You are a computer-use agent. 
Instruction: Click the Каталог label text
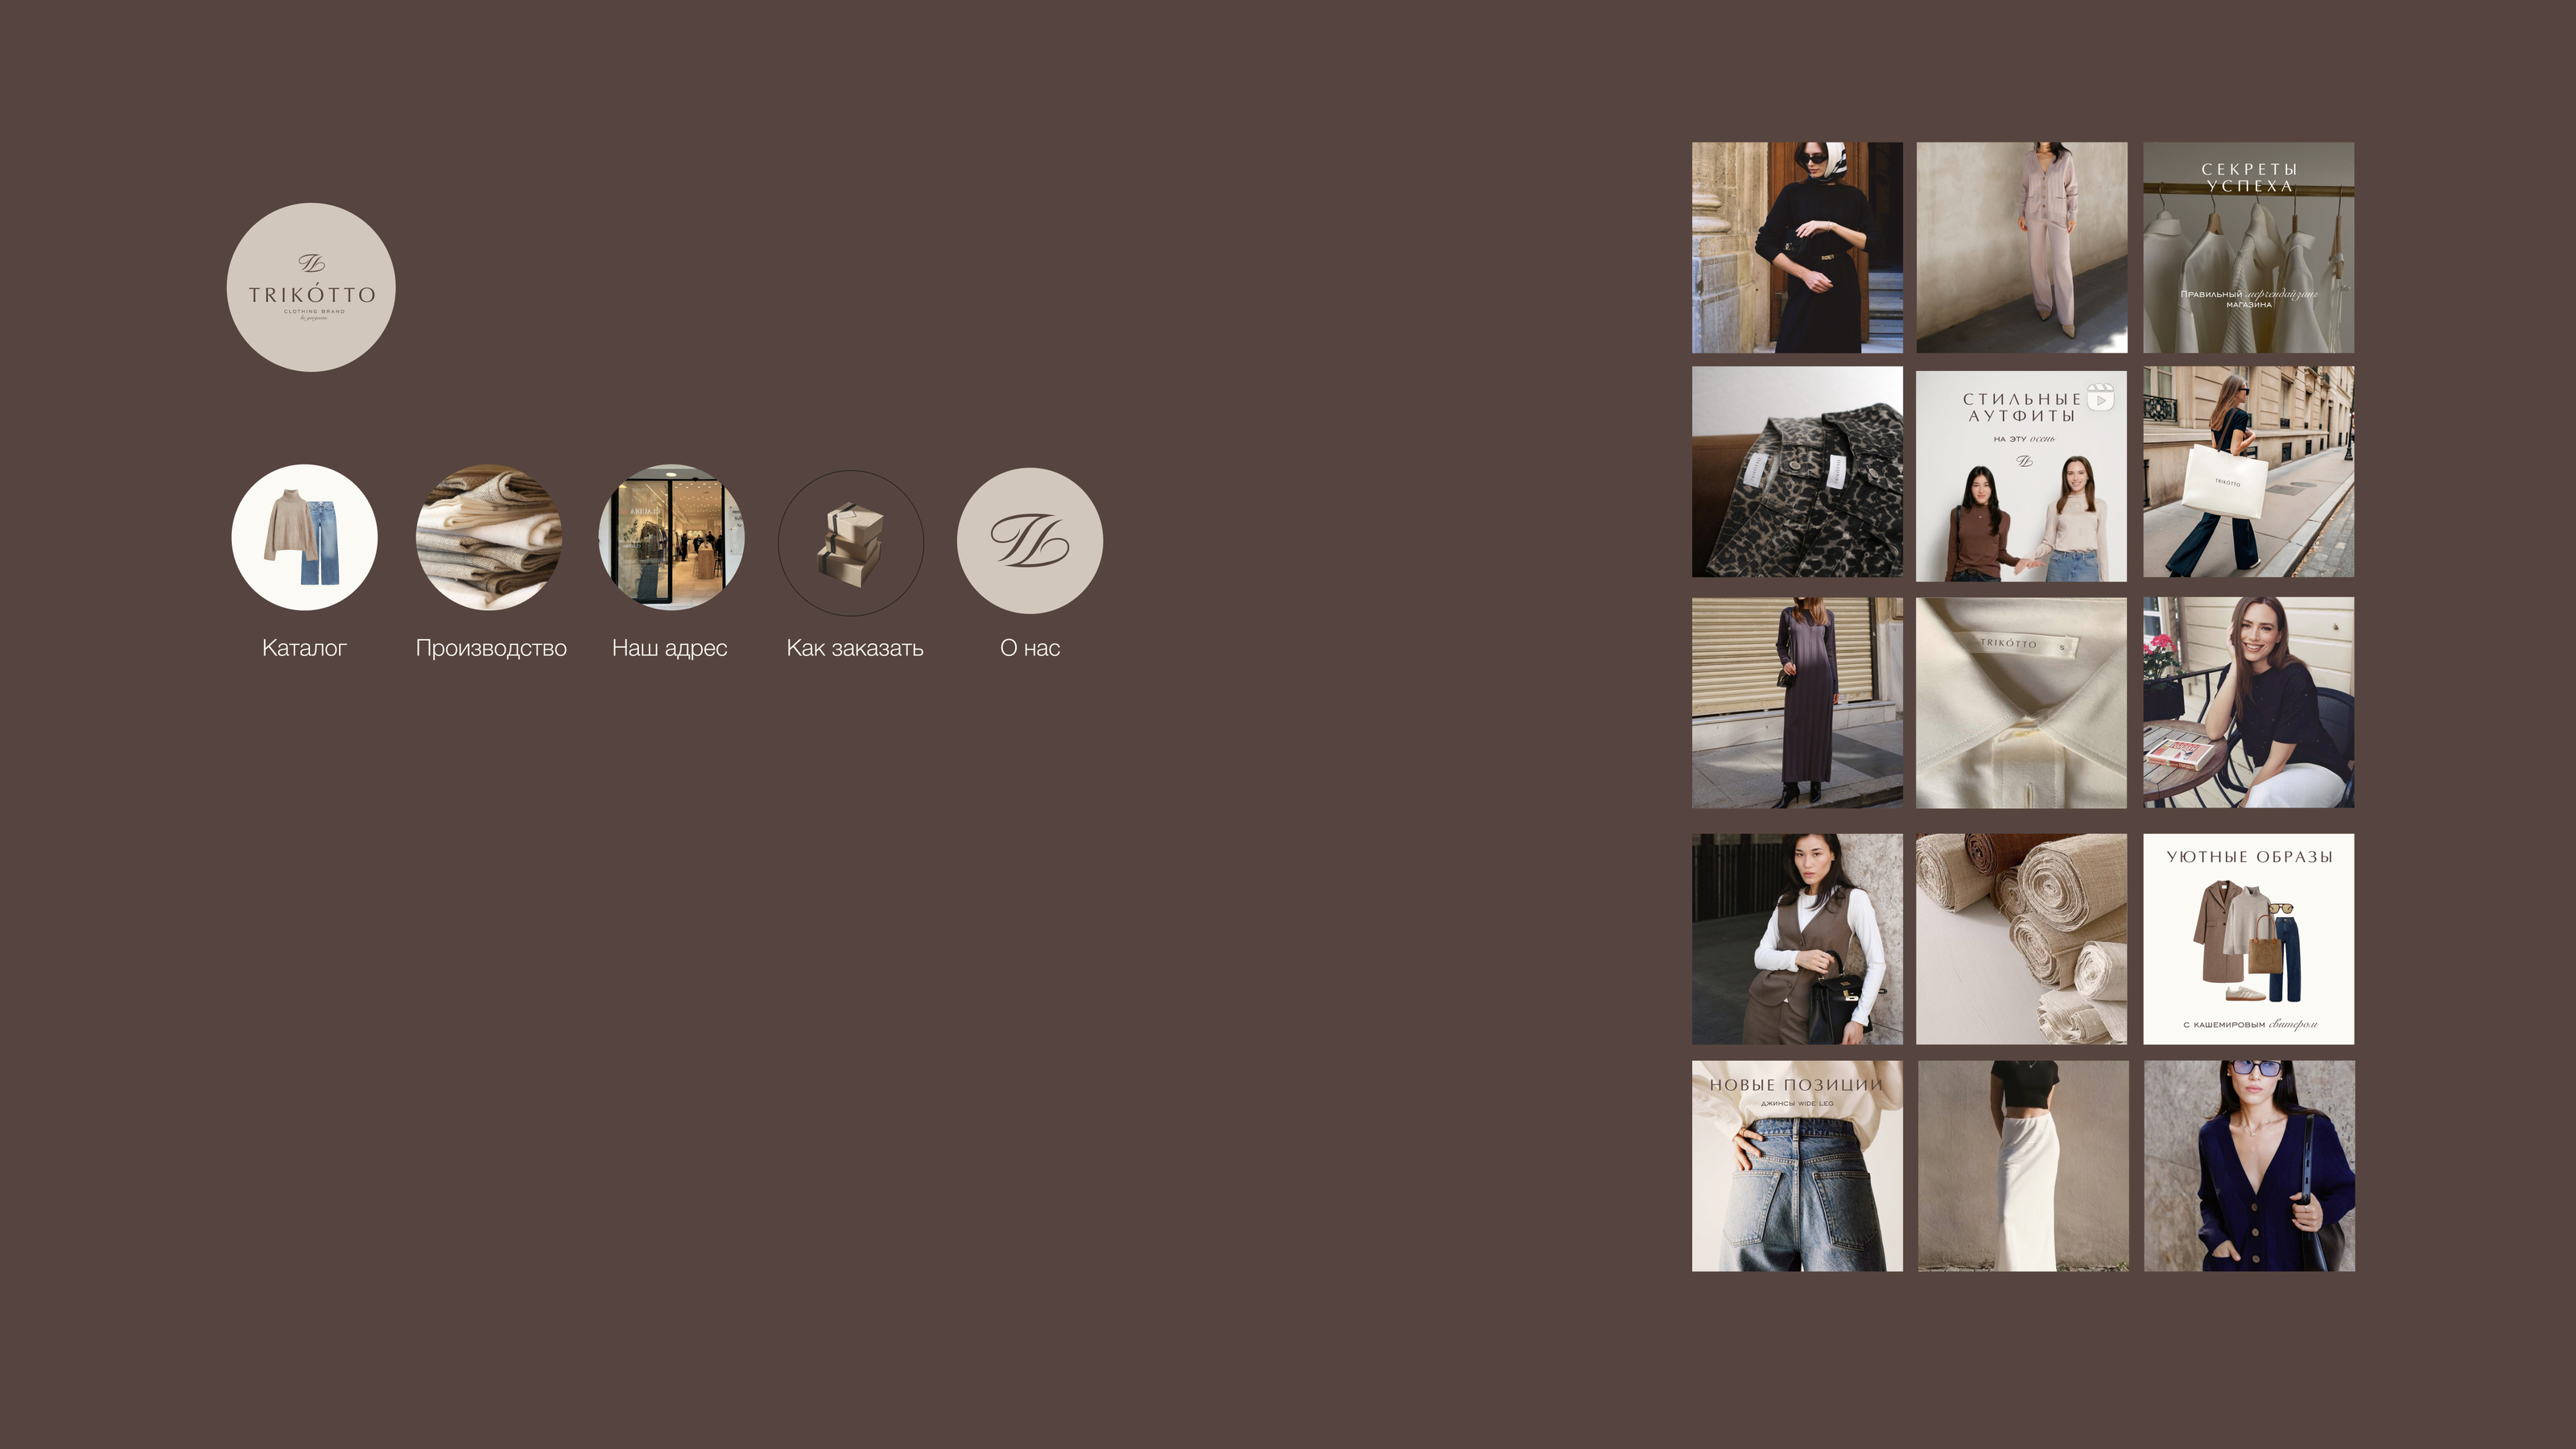click(x=304, y=648)
